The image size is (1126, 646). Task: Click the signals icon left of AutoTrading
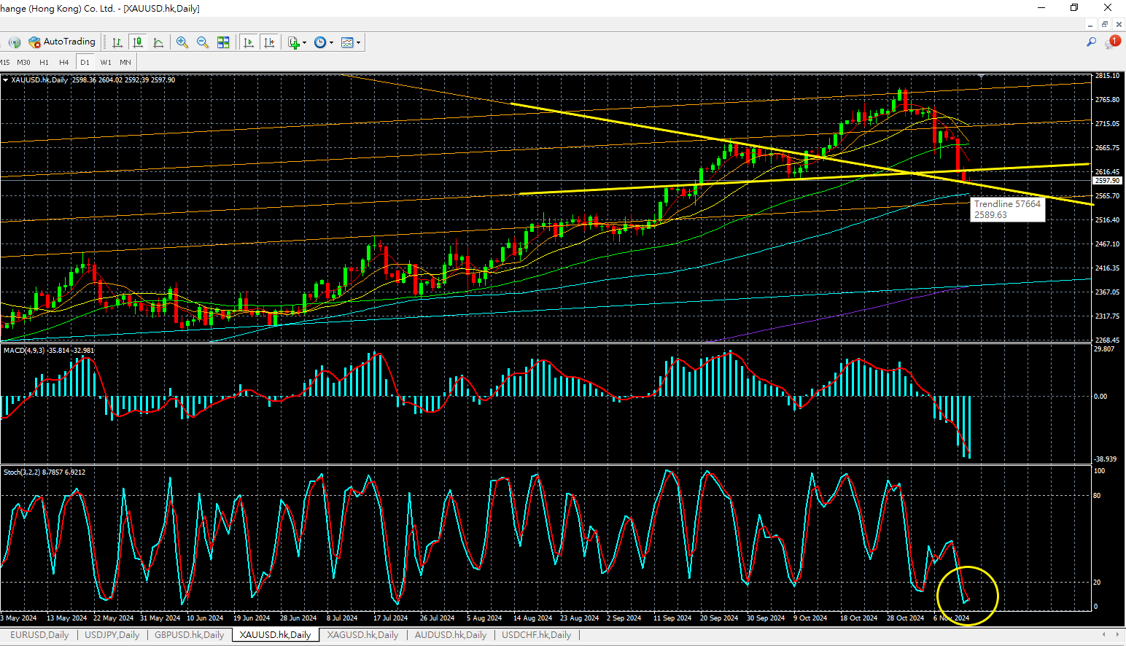coord(14,42)
